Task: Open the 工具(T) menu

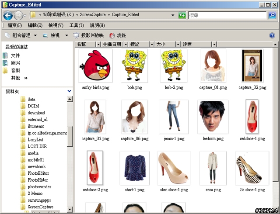Action: [77, 25]
